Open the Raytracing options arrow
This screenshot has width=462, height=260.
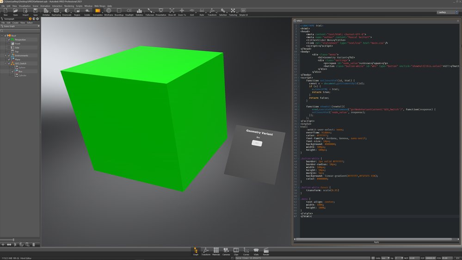click(x=61, y=12)
